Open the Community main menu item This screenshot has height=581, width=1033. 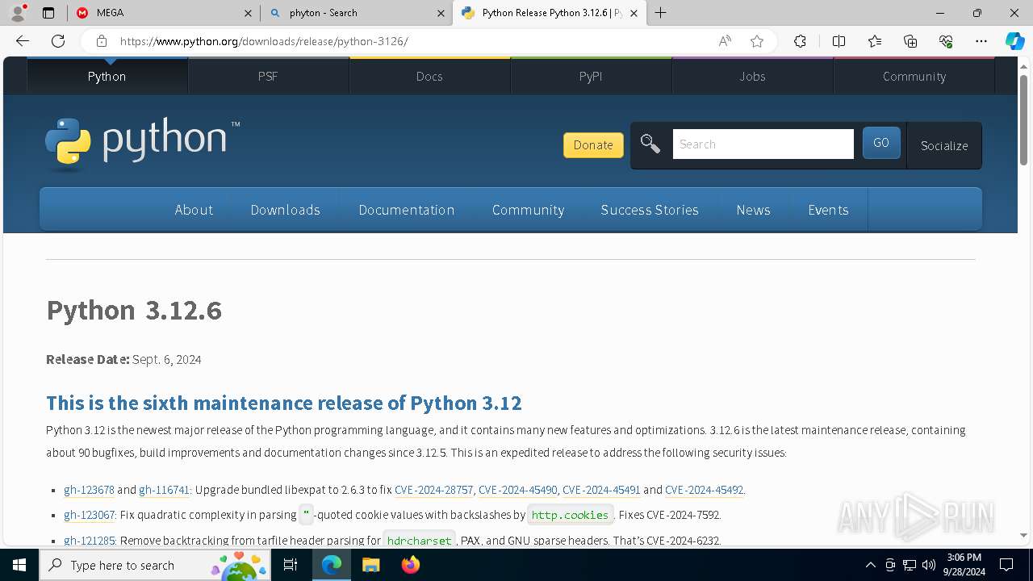tap(528, 210)
